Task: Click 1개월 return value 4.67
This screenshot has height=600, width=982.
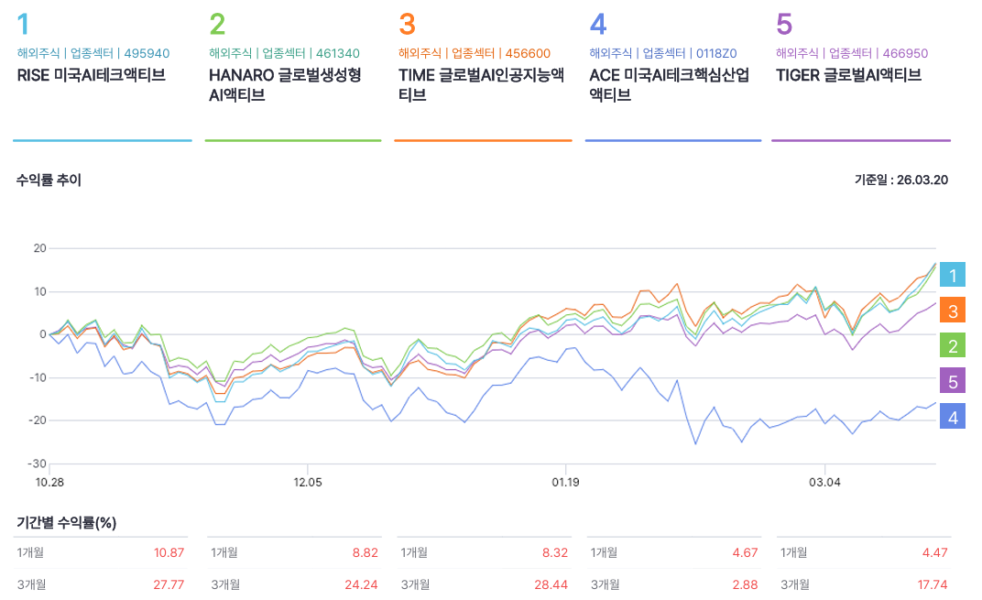Action: pyautogui.click(x=746, y=552)
